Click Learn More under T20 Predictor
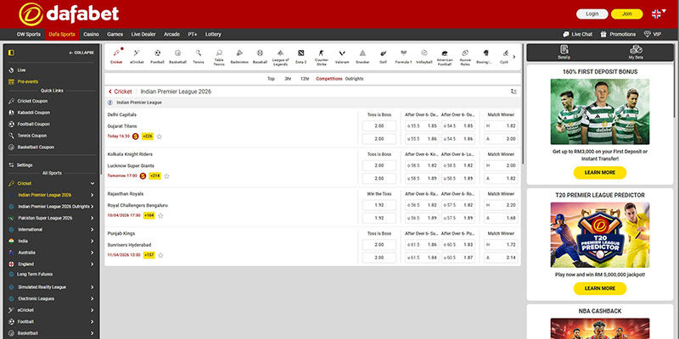 [600, 288]
